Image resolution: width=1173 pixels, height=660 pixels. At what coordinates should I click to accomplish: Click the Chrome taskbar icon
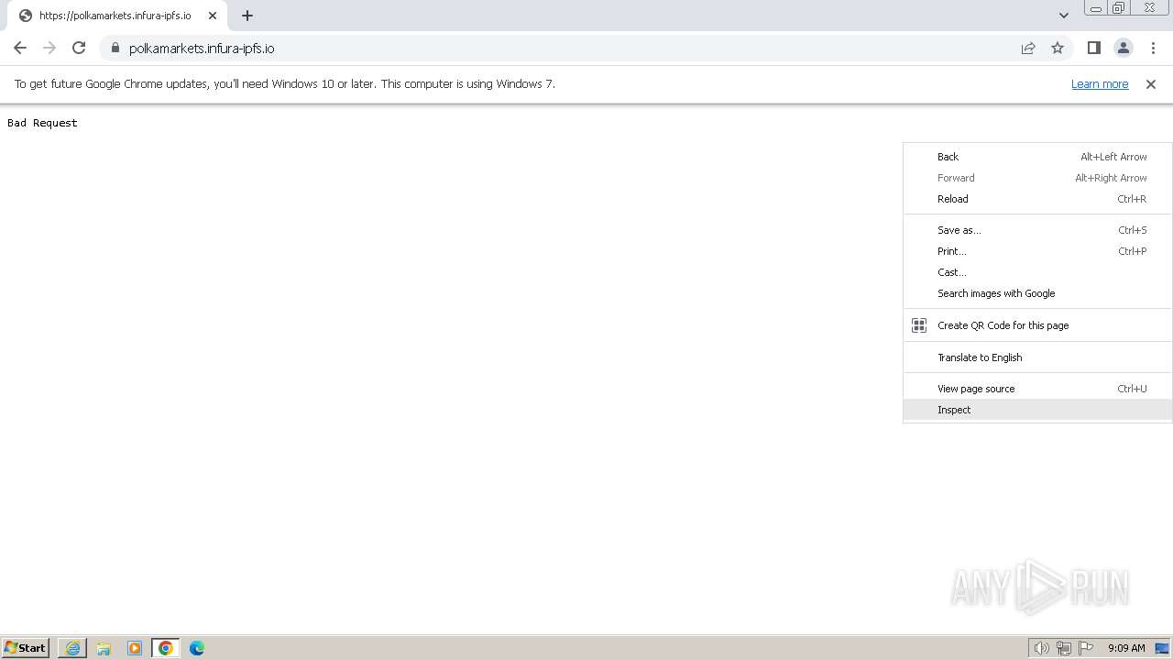pyautogui.click(x=166, y=648)
